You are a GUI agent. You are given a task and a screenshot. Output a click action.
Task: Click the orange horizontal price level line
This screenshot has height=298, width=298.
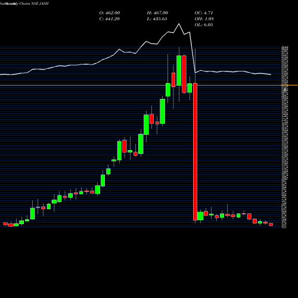(x=149, y=85)
